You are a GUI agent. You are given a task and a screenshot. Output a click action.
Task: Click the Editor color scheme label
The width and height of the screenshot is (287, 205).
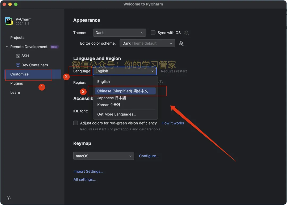(x=98, y=43)
